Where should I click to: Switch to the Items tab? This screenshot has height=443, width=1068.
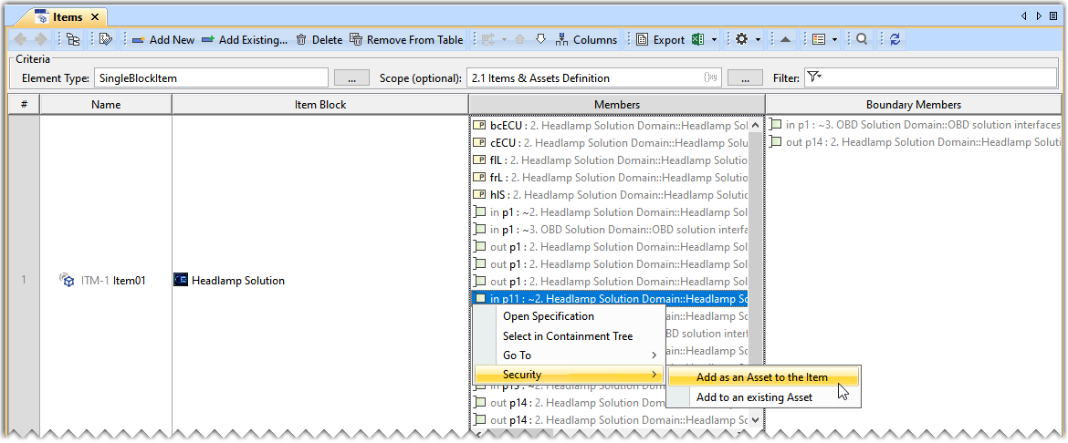pos(67,16)
